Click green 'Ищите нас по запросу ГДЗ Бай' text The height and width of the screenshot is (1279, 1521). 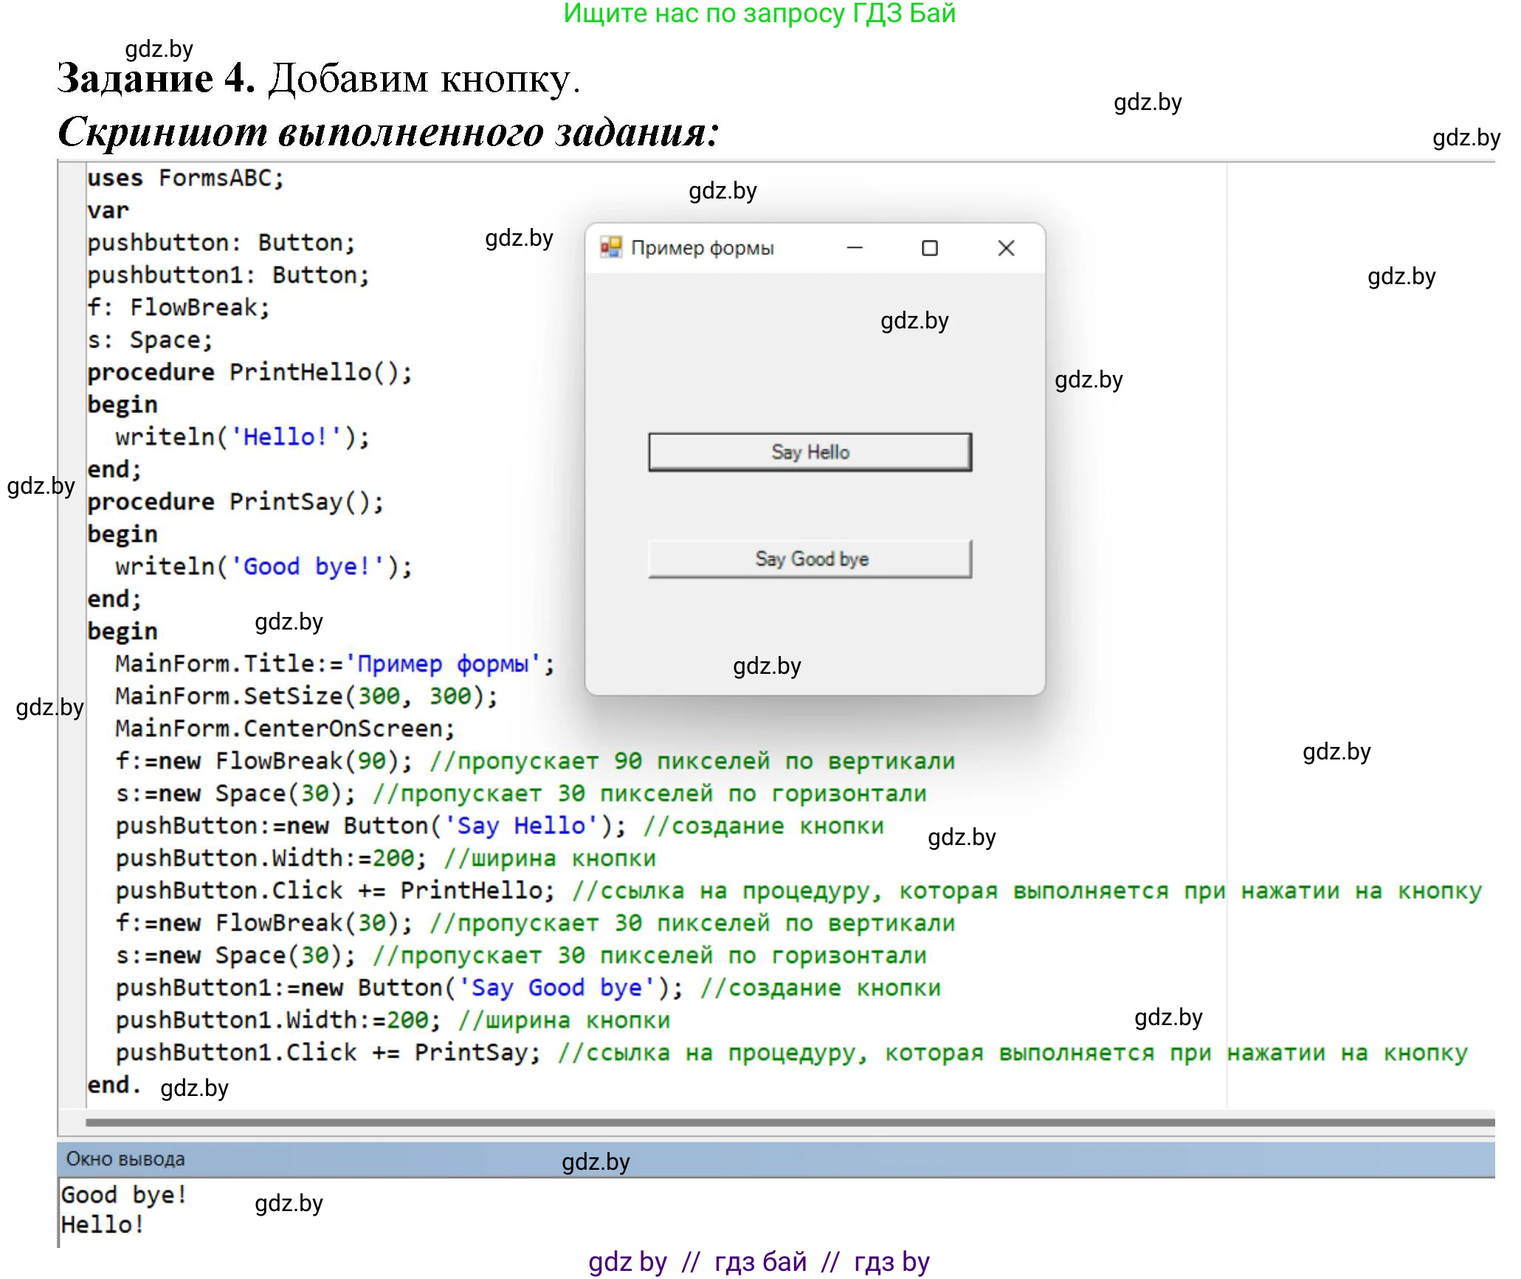(759, 14)
